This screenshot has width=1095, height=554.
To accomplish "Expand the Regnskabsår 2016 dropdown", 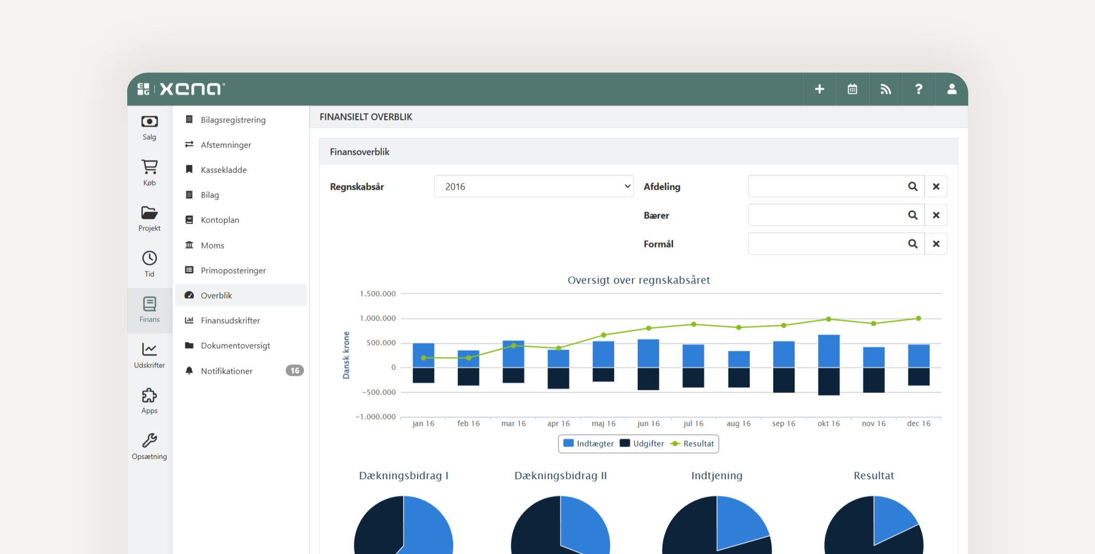I will tap(534, 187).
